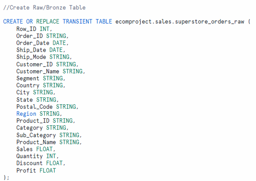
Task: Click the Create Raw/Bronze Table comment line
Action: 44,7
